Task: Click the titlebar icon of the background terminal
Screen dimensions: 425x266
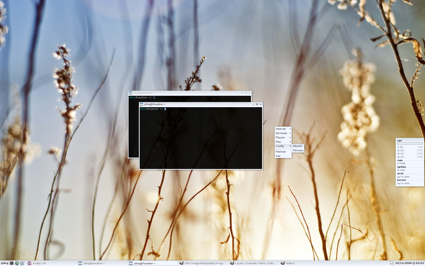Action: [x=130, y=93]
